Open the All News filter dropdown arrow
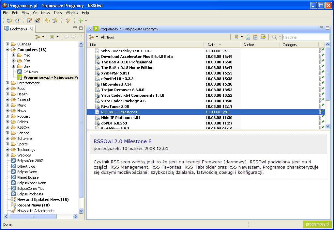 coord(97,37)
